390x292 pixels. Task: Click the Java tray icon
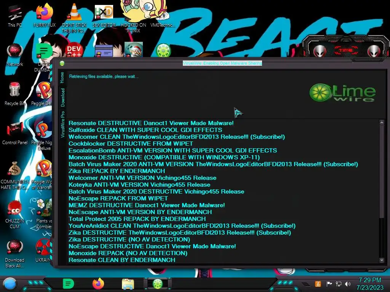[318, 284]
